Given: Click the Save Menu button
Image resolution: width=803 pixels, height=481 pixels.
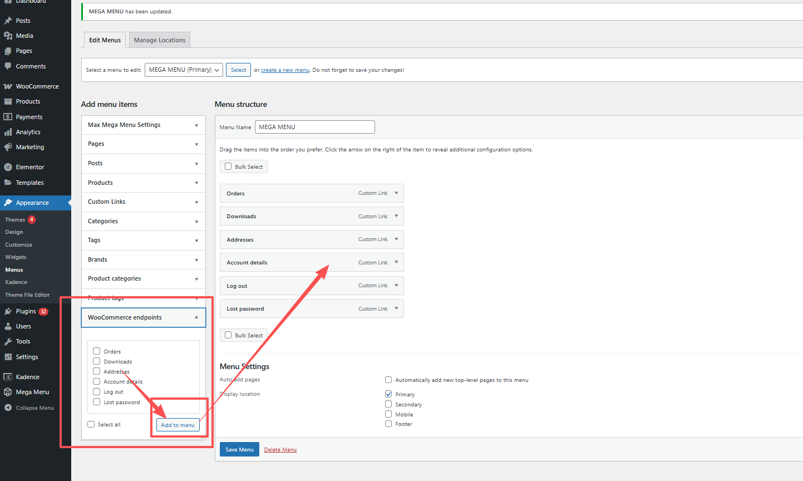Looking at the screenshot, I should pos(239,449).
